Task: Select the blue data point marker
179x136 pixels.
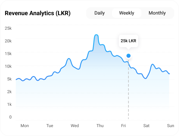Action: (x=128, y=56)
